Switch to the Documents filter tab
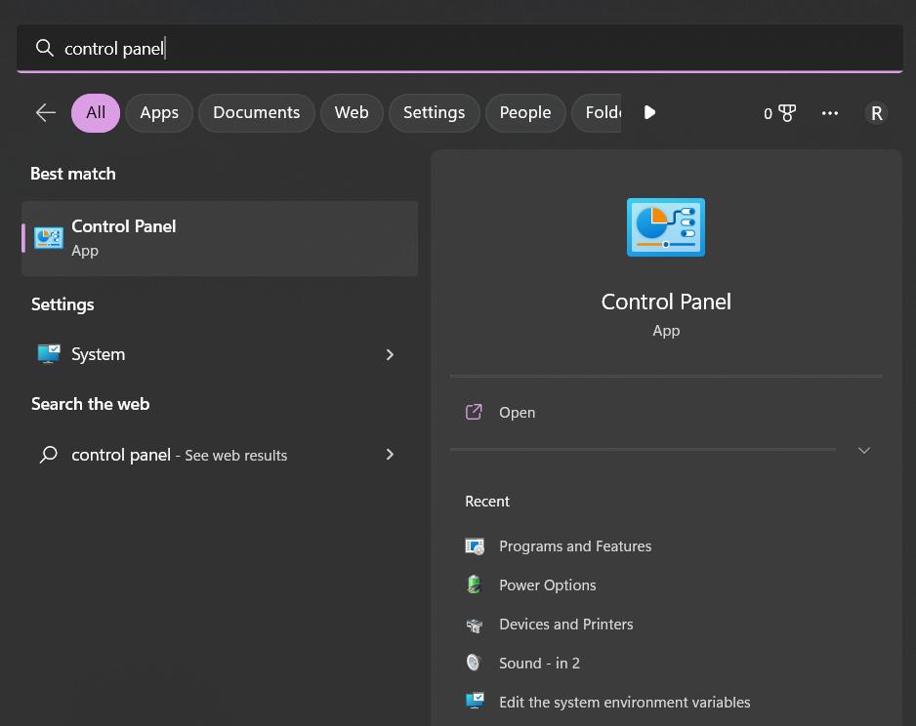916x726 pixels. (256, 113)
